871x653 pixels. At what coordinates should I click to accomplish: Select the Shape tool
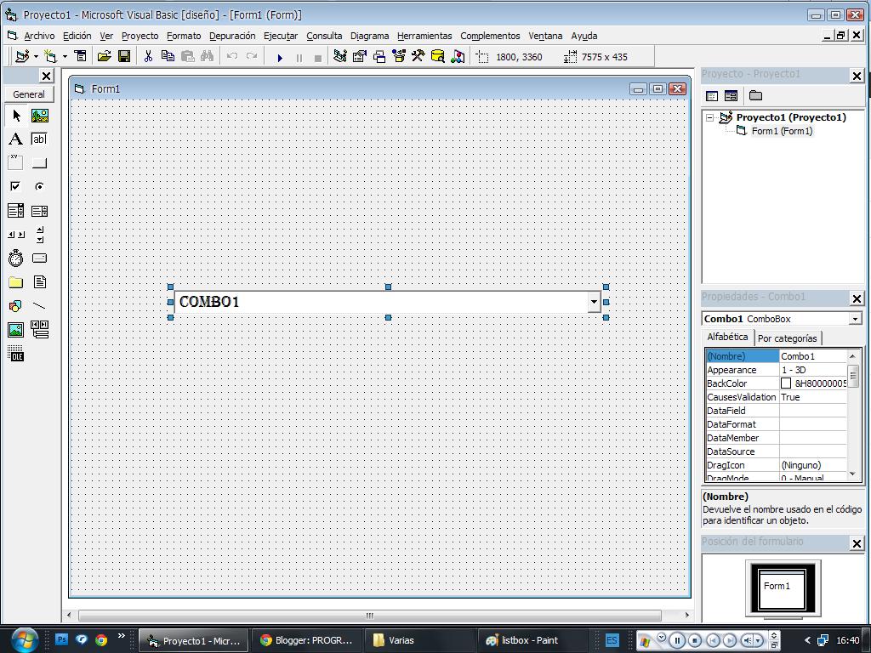click(x=16, y=306)
